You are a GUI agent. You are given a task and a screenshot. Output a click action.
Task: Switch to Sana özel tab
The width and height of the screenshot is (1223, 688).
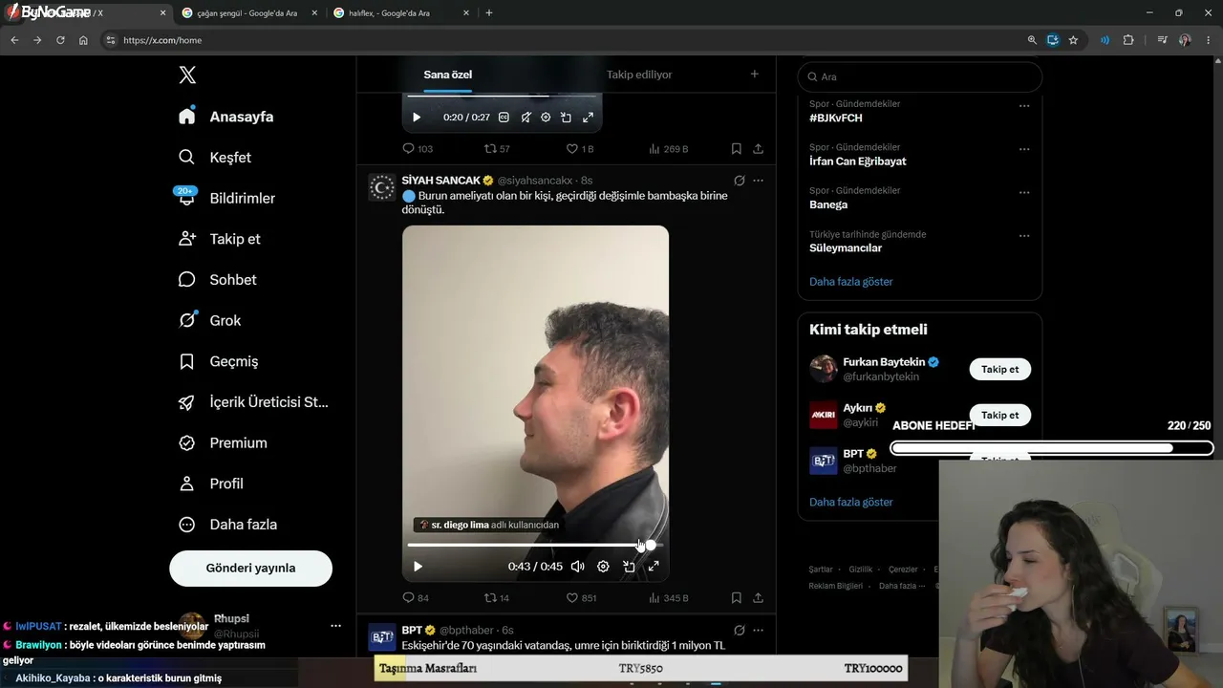tap(448, 75)
